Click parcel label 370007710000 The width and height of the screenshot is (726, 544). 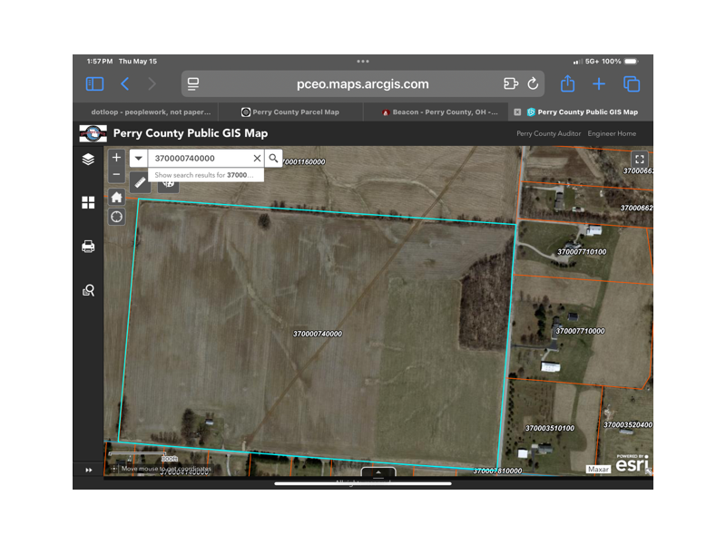point(580,331)
